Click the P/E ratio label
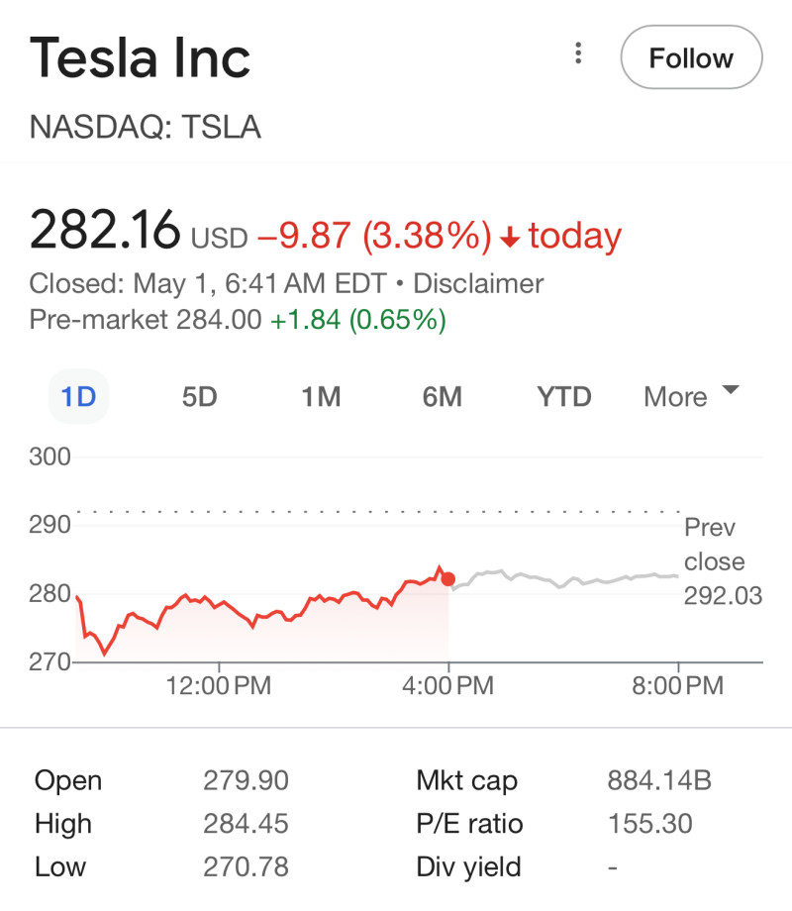The image size is (792, 911). tap(469, 823)
